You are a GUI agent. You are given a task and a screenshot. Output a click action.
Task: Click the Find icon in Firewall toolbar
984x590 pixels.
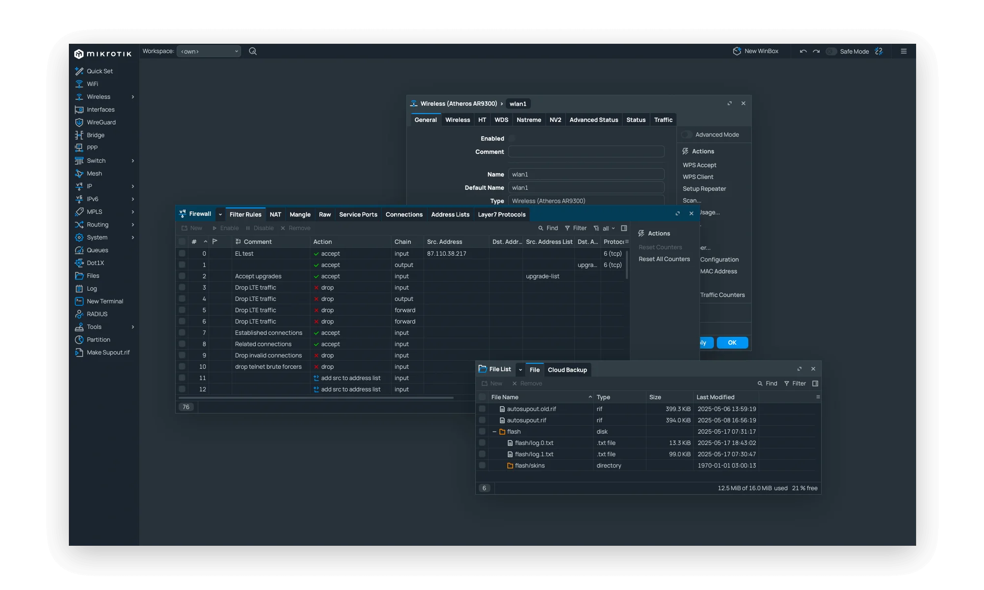point(541,228)
